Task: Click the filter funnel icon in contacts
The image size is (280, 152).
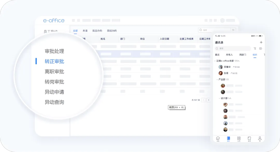Action: coord(255,48)
